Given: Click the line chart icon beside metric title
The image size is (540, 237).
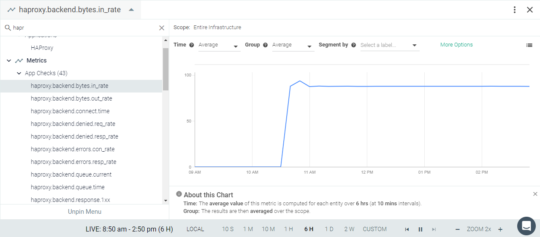Looking at the screenshot, I should point(11,10).
